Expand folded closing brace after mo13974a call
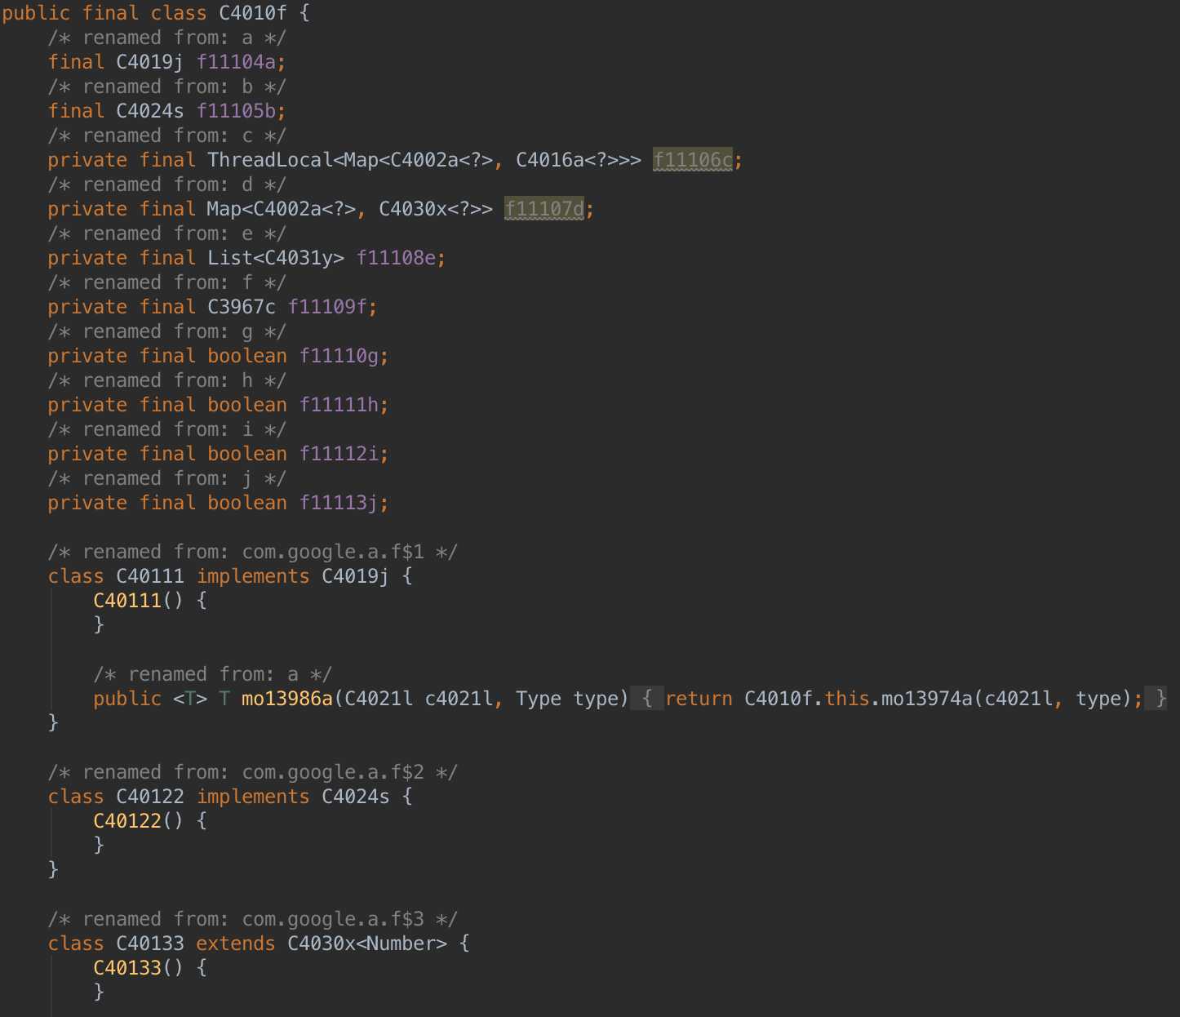Screen dimensions: 1180x1017 pos(1157,699)
